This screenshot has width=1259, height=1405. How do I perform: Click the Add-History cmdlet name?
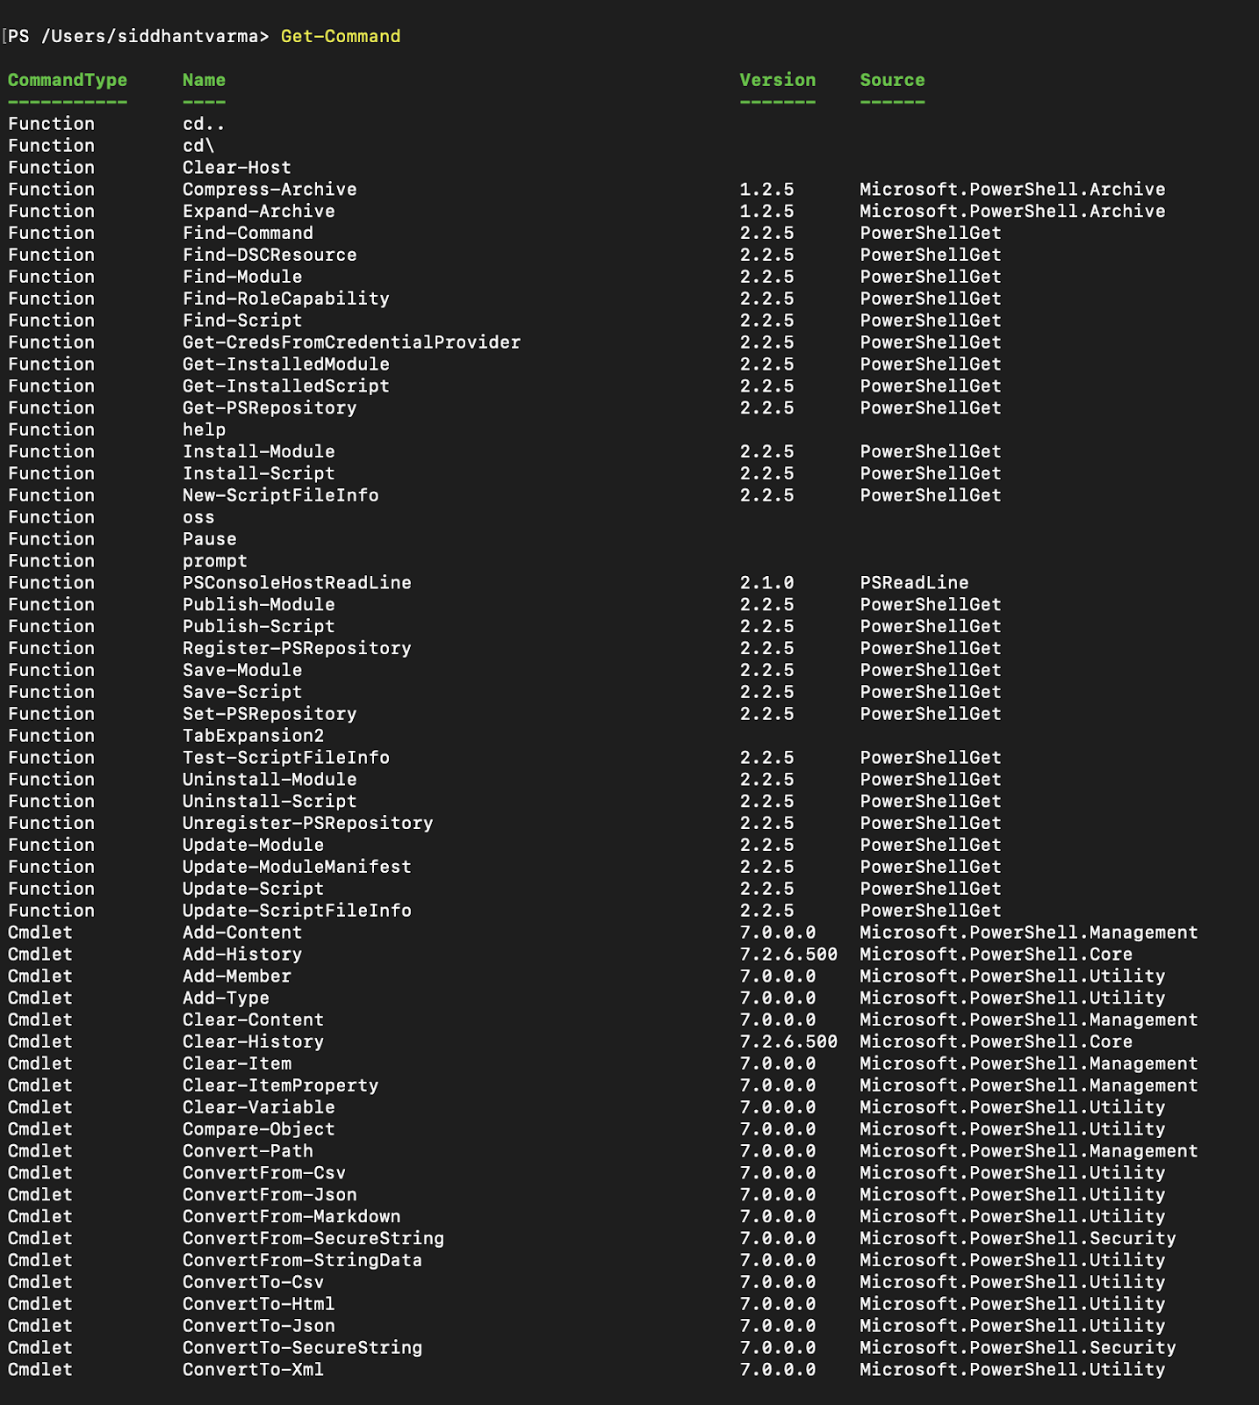(242, 955)
